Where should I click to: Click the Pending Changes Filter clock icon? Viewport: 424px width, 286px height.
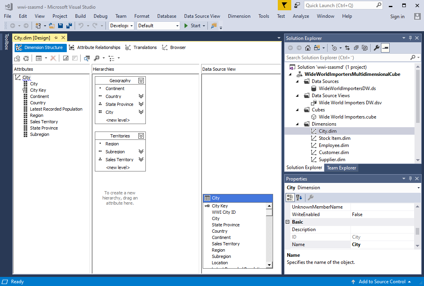334,48
